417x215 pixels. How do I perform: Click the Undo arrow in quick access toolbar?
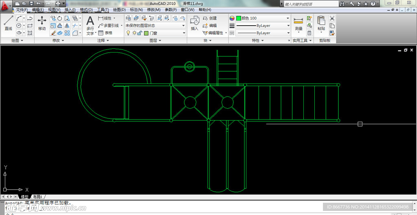tap(38, 4)
